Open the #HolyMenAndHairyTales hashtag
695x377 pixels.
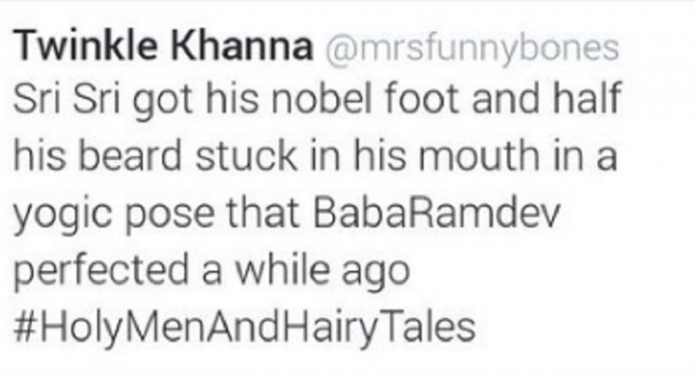coord(244,328)
